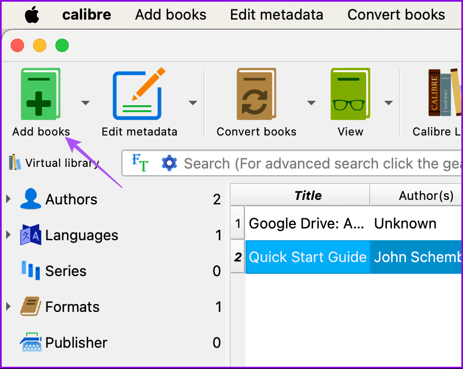Expand the Authors category
The width and height of the screenshot is (463, 369).
(8, 199)
